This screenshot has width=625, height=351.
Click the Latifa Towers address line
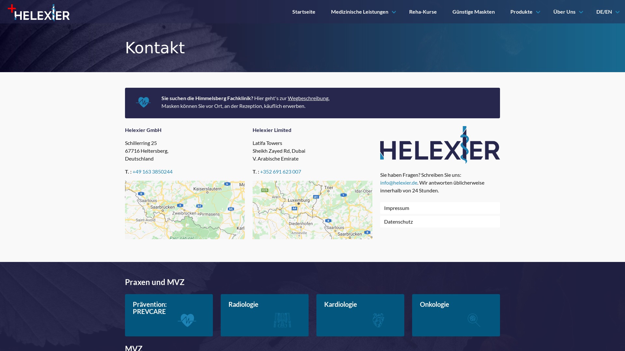click(x=267, y=143)
